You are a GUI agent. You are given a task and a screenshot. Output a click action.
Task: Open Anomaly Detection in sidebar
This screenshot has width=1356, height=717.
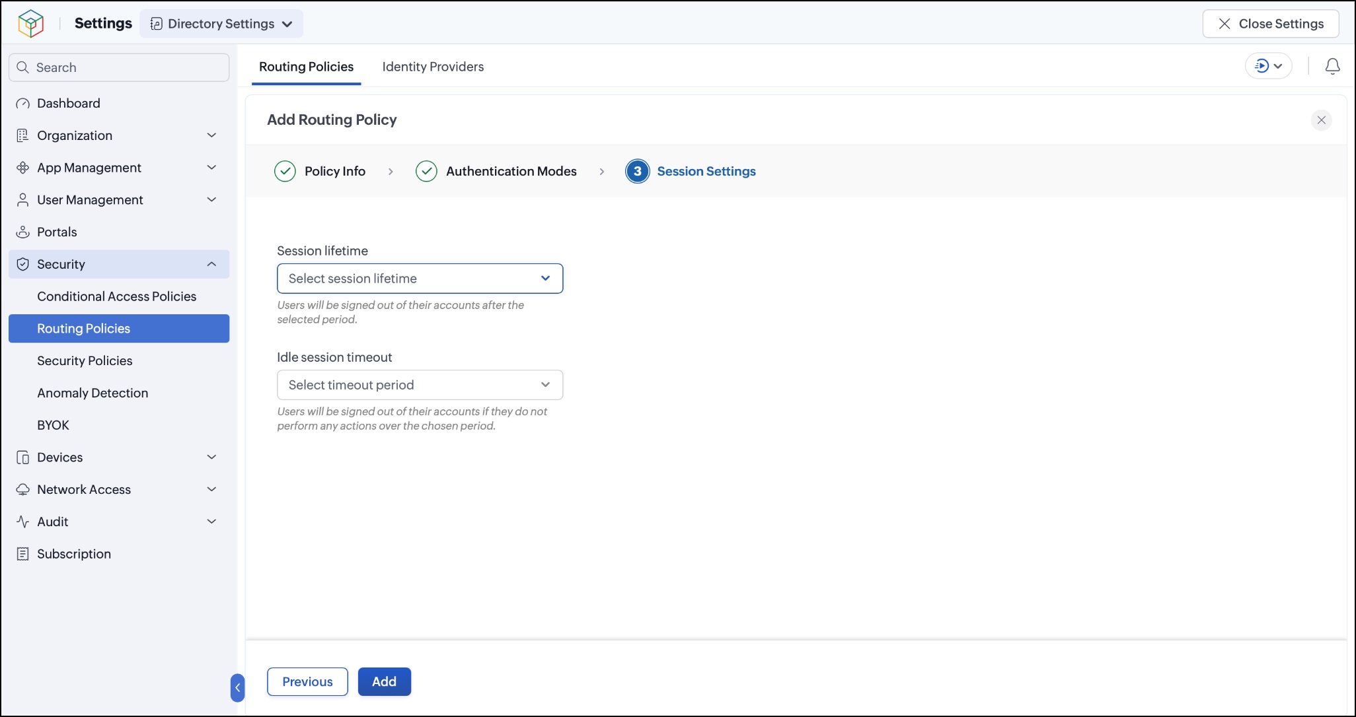tap(119, 393)
